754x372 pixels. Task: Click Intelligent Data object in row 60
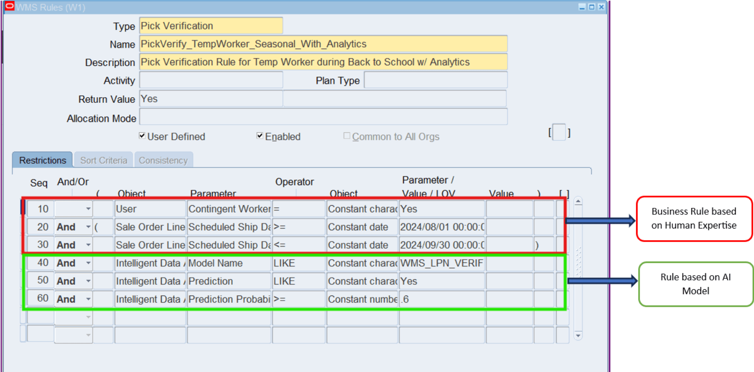click(150, 299)
